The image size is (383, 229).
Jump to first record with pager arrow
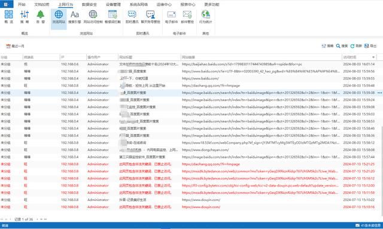click(x=2, y=219)
